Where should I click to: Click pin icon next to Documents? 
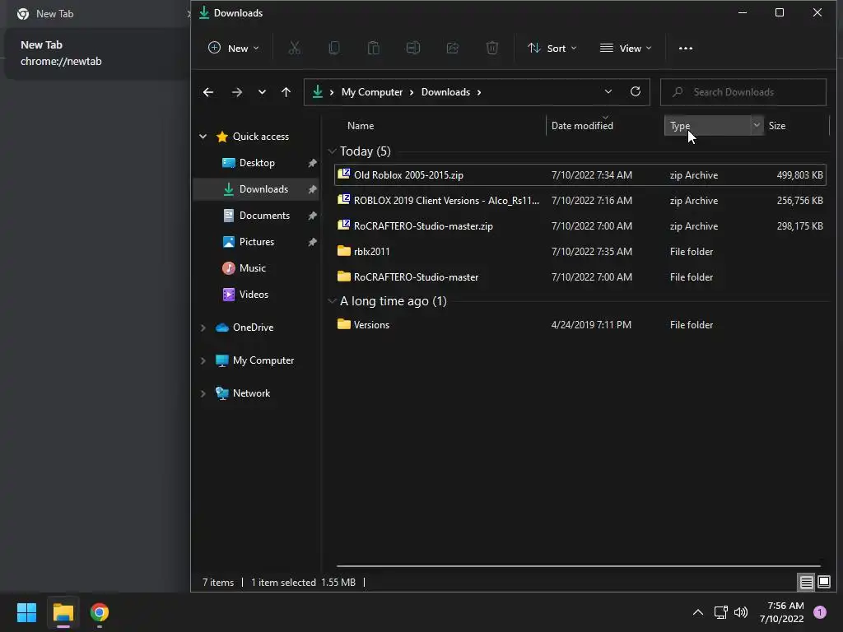coord(312,216)
